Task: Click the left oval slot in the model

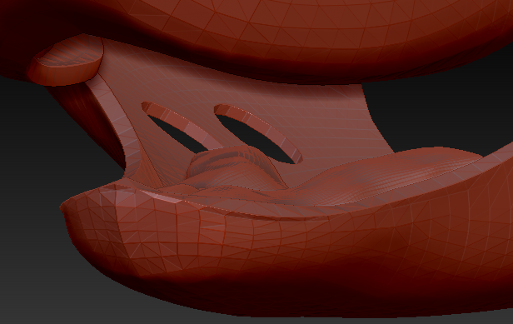Action: click(182, 127)
